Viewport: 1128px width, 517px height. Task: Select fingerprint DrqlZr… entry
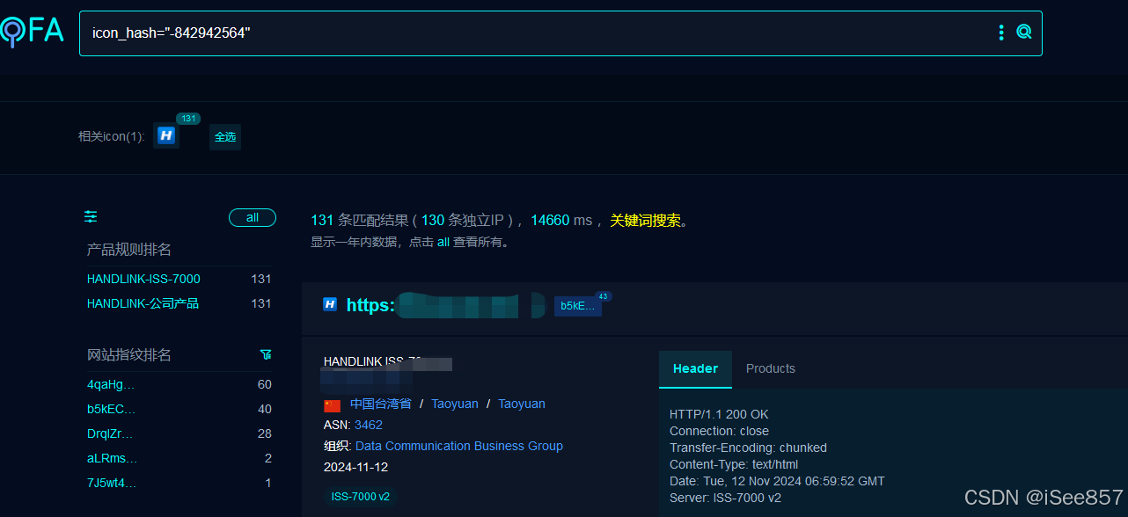[x=110, y=433]
